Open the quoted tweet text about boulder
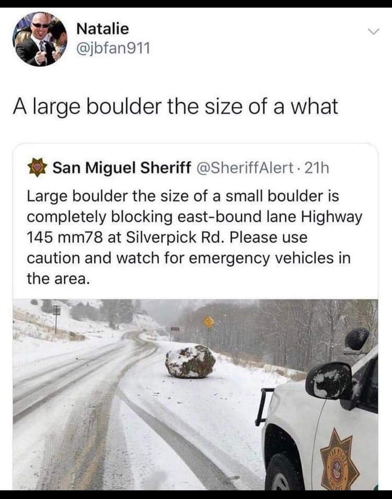This screenshot has width=392, height=499. tap(194, 237)
